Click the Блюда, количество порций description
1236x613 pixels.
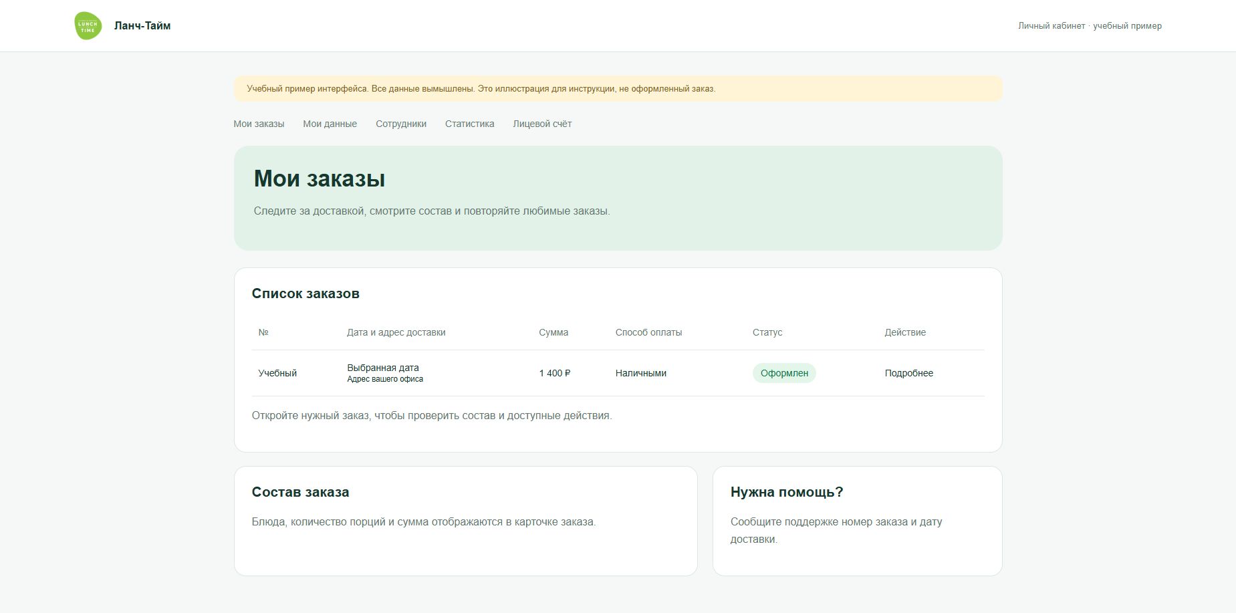(x=424, y=522)
